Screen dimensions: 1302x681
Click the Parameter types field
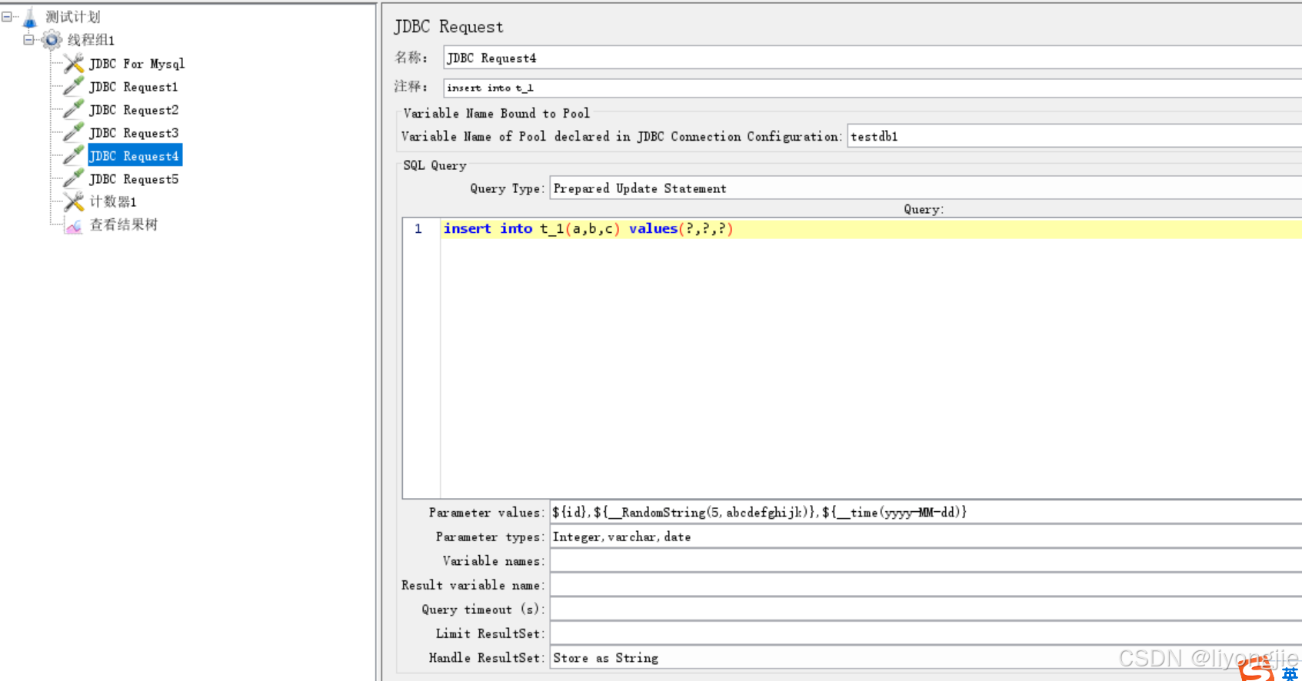click(926, 536)
